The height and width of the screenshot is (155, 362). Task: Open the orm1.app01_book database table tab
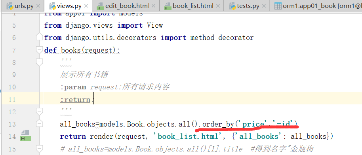tap(316, 6)
